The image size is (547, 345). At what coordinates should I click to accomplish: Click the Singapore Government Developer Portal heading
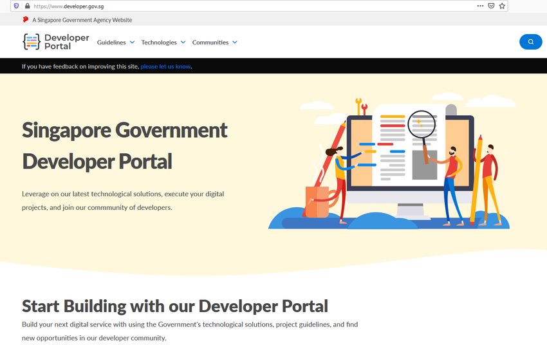click(x=125, y=145)
